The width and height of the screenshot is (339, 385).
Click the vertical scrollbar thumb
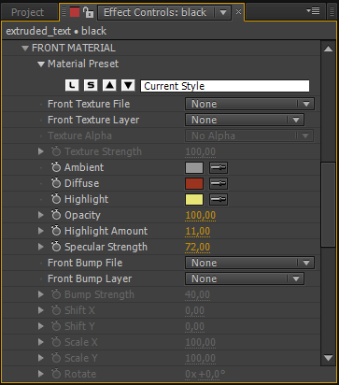coord(328,205)
